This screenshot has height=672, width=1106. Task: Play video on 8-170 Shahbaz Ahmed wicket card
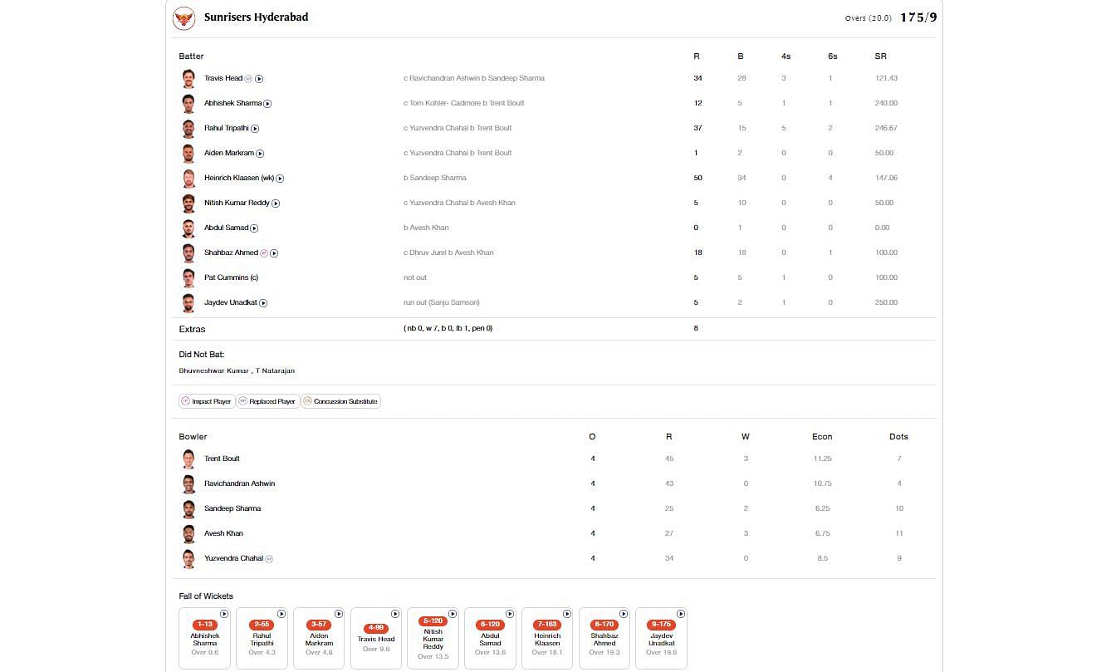pos(624,614)
